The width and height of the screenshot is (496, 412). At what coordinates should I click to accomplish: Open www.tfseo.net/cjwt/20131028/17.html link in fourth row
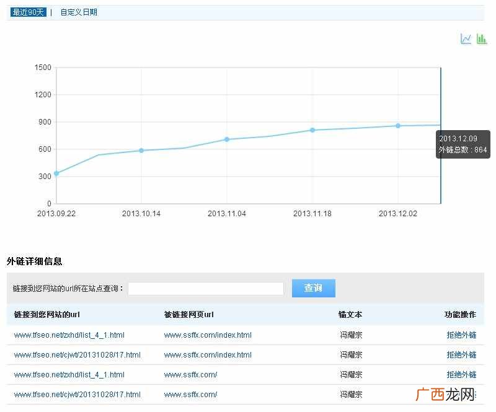point(77,395)
